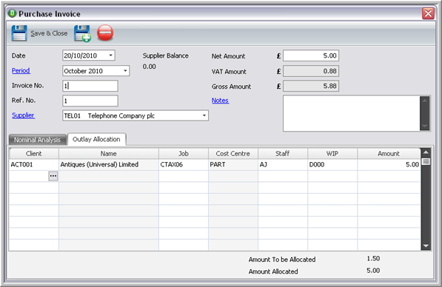Close the Purchase Invoice window

pos(428,13)
